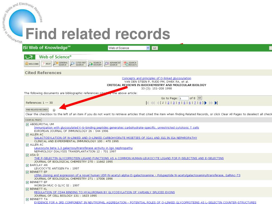
Task: Uncheck the BENNETT EP cDNA cloning checkbox
Action: coord(27,172)
